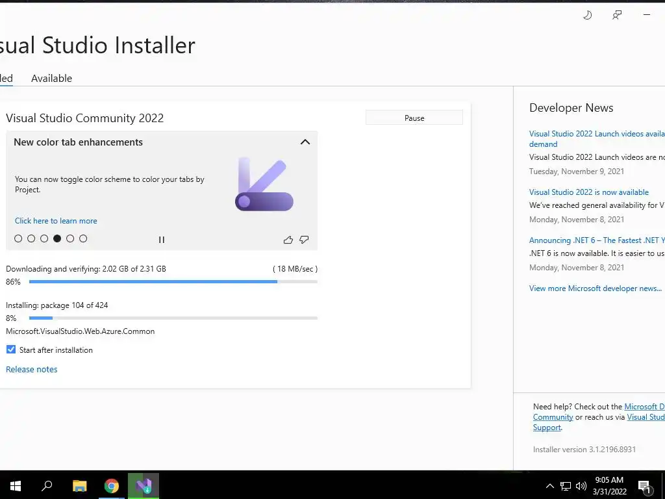
Task: Like the tip with thumbs up
Action: pos(288,240)
